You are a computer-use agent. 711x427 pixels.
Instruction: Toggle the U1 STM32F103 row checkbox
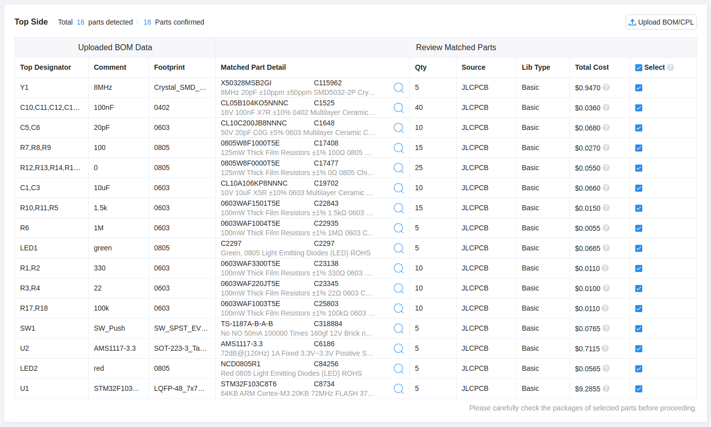(639, 389)
